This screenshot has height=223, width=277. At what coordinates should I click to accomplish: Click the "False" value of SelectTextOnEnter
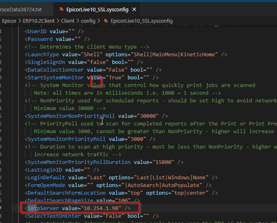pyautogui.click(x=113, y=216)
